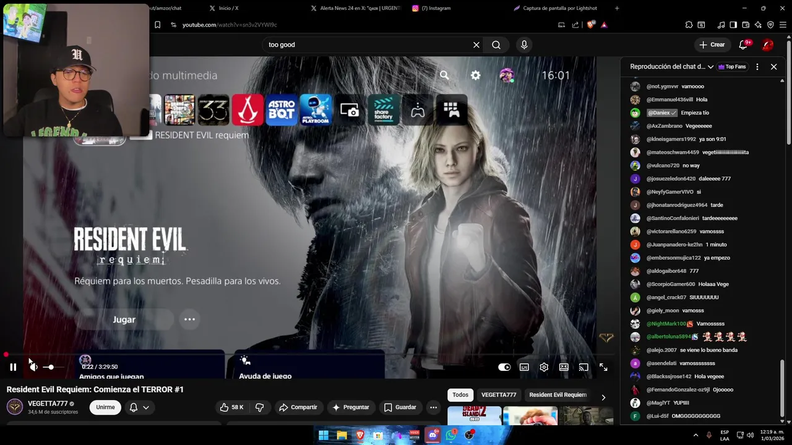Open browser main hamburger menu

[783, 25]
